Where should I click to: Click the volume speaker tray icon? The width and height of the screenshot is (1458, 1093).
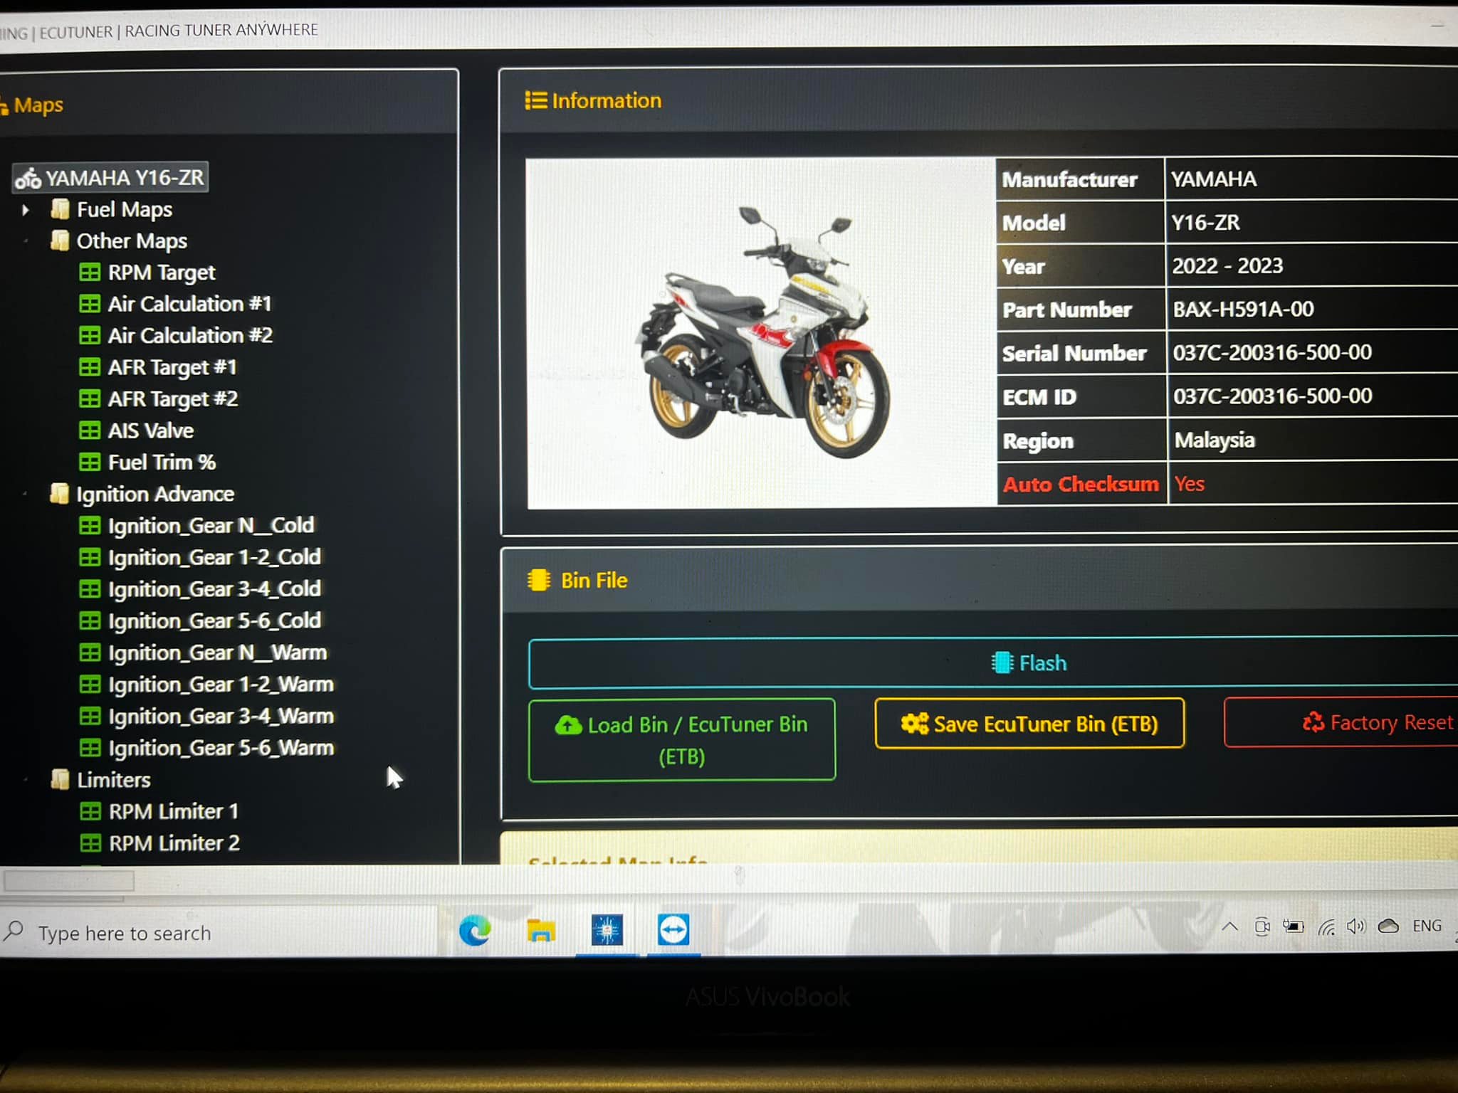tap(1355, 926)
